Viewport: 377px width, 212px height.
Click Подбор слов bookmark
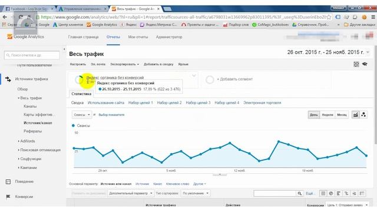(x=236, y=25)
